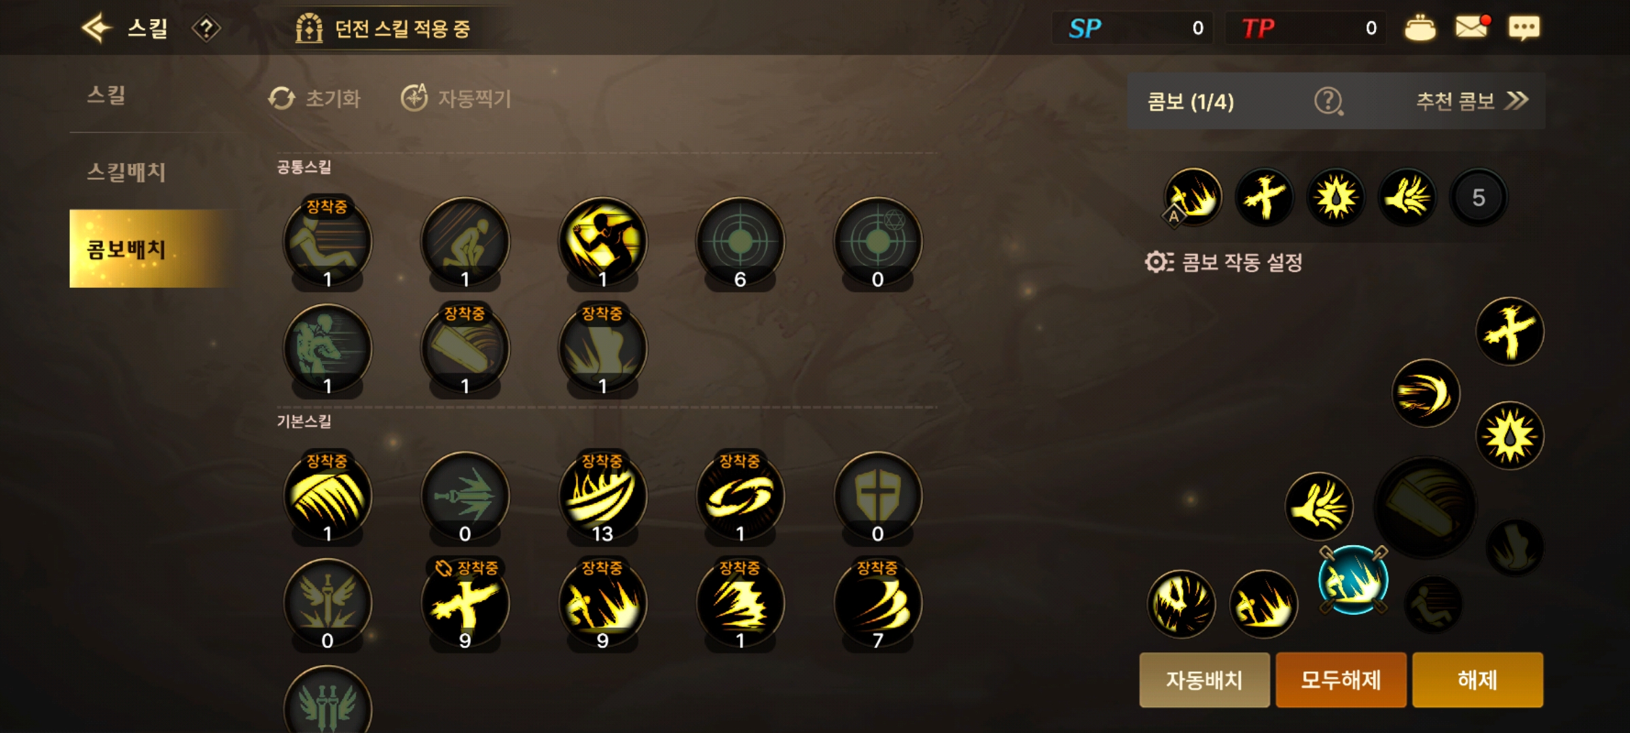Image resolution: width=1630 pixels, height=733 pixels.
Task: Select the highlighted blue skill slot
Action: pyautogui.click(x=1353, y=580)
